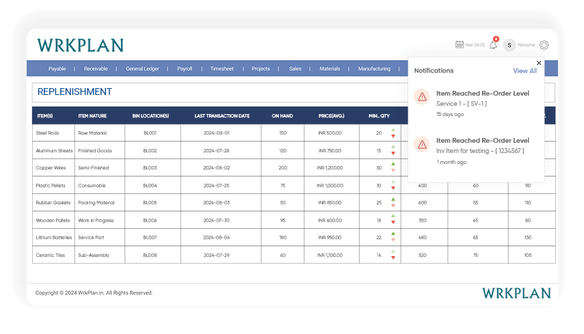584x334 pixels.
Task: Open the notifications bell icon
Action: [494, 45]
